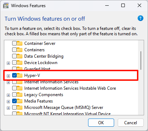Viewport: 148px width, 131px height.
Task: Close the Windows Features dialog
Action: coord(139,5)
